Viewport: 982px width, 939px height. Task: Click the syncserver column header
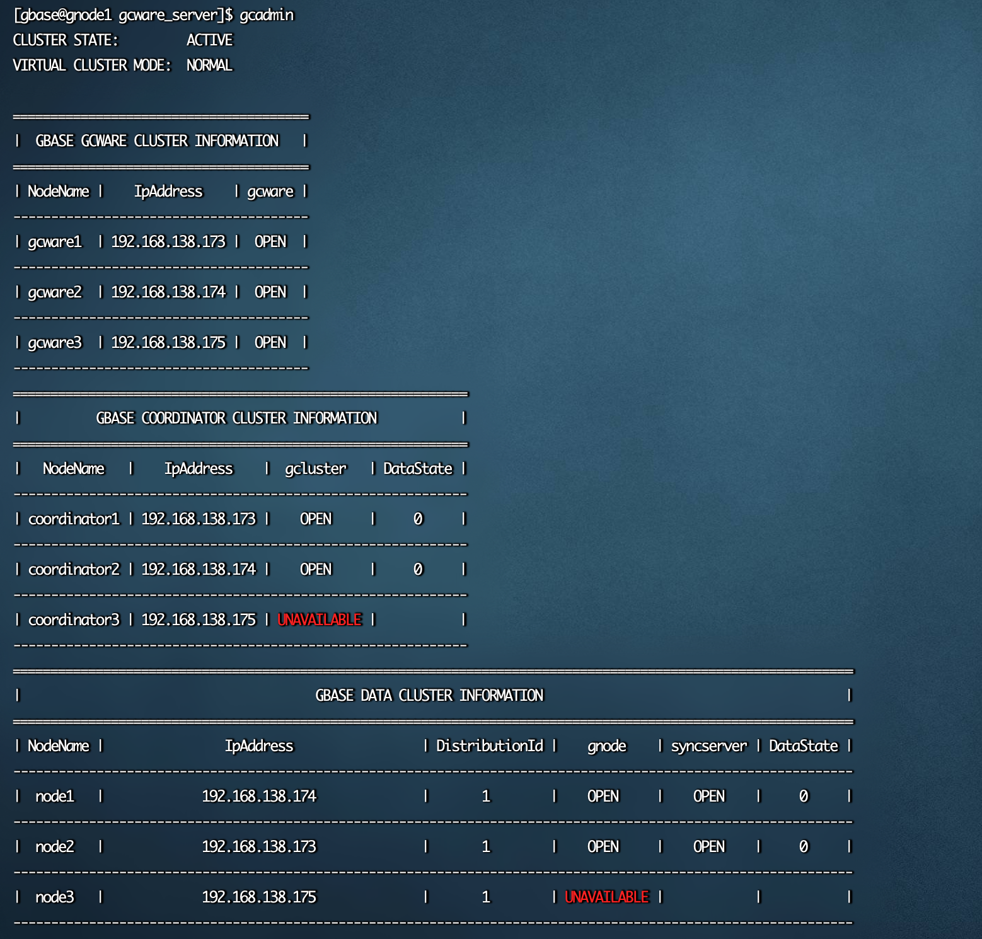(x=709, y=746)
